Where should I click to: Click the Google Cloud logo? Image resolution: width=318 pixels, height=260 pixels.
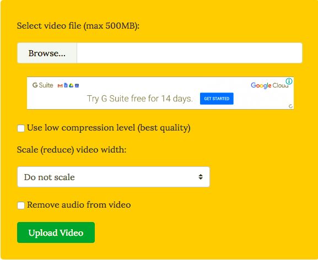(270, 85)
